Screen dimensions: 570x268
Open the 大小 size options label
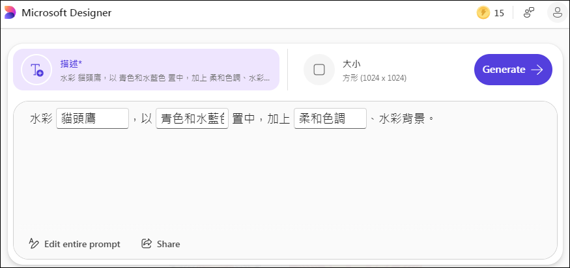pyautogui.click(x=351, y=64)
